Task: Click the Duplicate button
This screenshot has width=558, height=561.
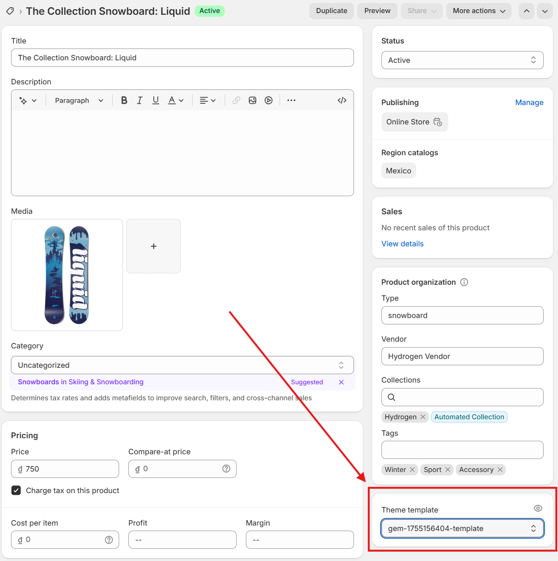Action: coord(332,11)
